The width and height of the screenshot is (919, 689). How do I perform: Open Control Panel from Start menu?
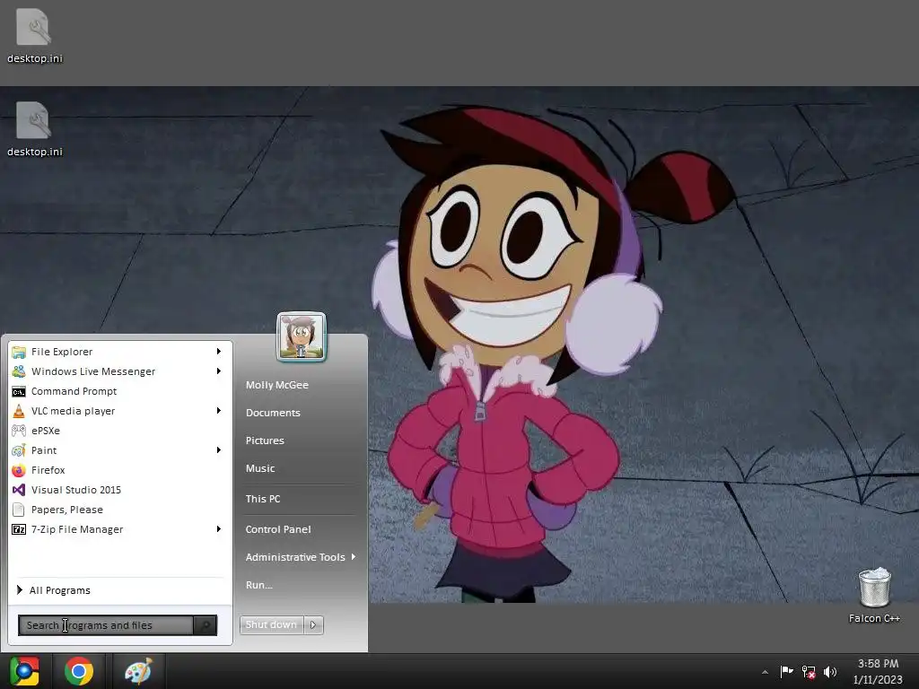coord(278,529)
